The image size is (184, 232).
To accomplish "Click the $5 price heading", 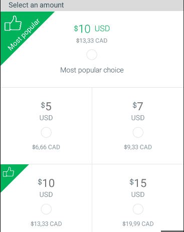I will click(x=46, y=106).
